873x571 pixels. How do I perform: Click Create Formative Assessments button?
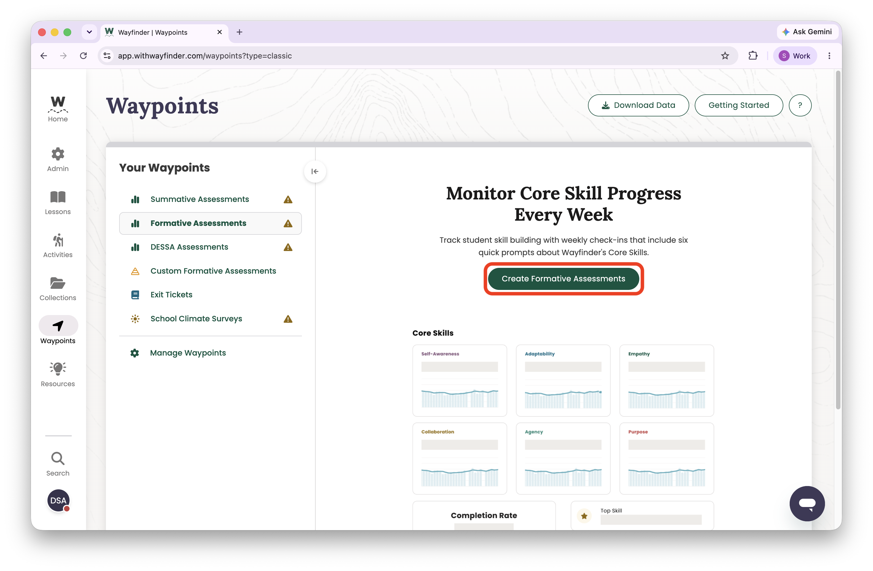pos(563,279)
